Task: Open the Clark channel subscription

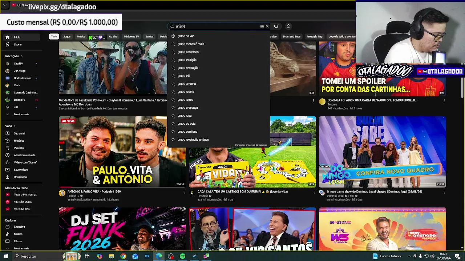Action: (x=17, y=86)
